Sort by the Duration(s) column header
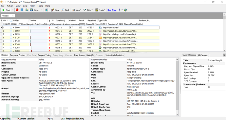 pyautogui.click(x=60, y=20)
